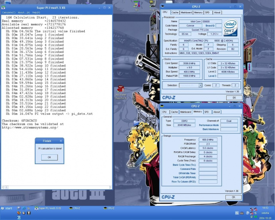Open the Calculate menu in Super PI
The width and height of the screenshot is (275, 220).
tap(8, 12)
